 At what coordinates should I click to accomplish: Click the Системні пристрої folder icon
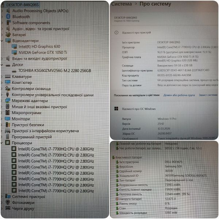8,196
